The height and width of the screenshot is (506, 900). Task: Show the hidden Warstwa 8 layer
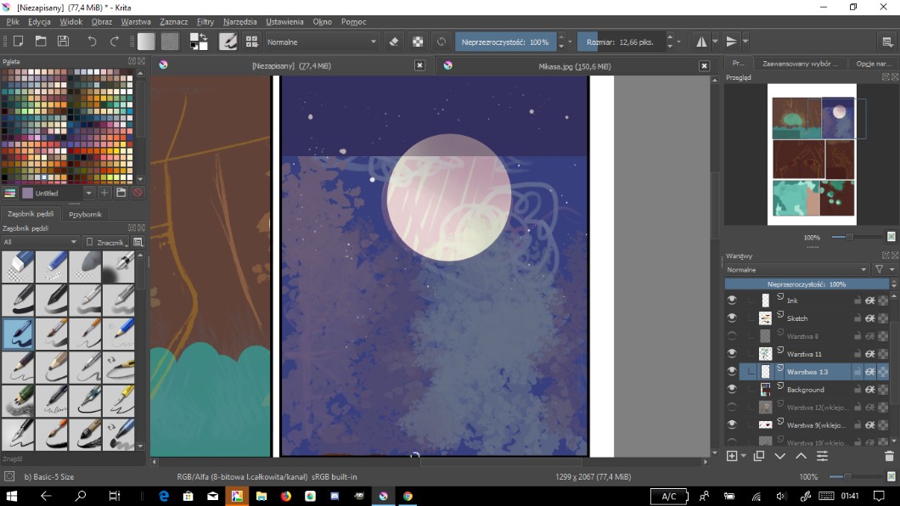(732, 336)
